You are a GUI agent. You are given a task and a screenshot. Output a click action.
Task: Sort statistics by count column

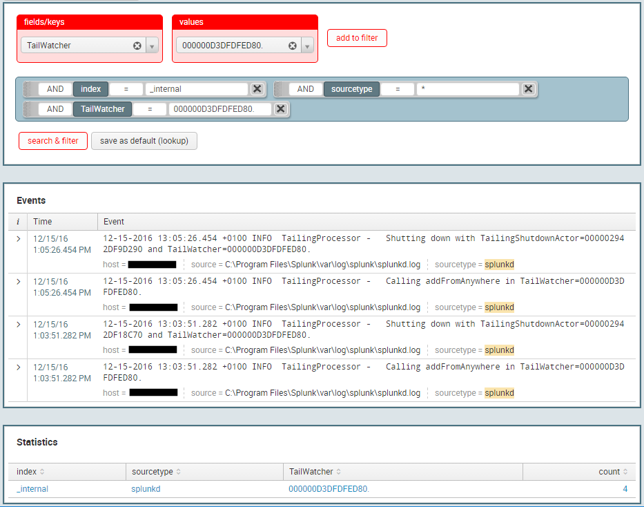coord(613,472)
